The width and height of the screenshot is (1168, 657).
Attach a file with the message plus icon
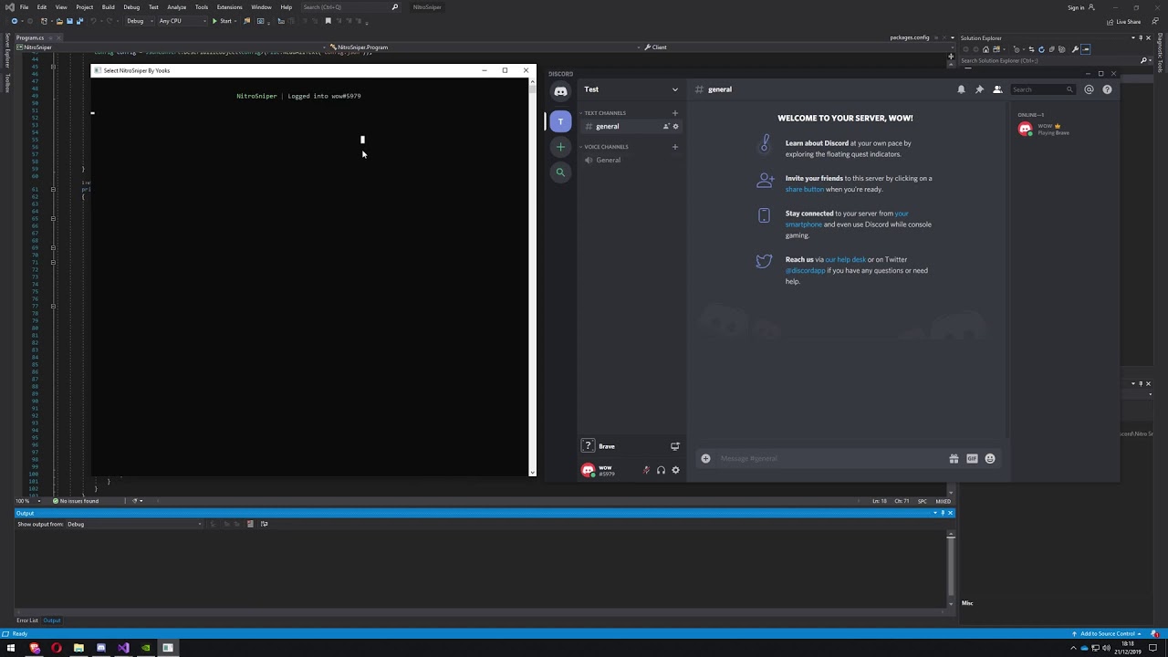coord(705,459)
